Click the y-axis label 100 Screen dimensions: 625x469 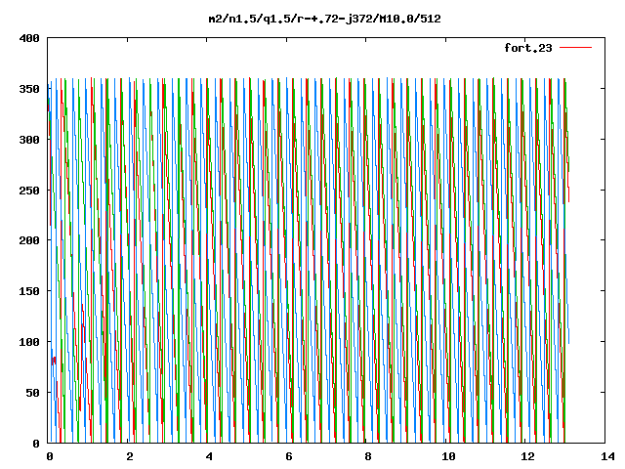tap(29, 342)
